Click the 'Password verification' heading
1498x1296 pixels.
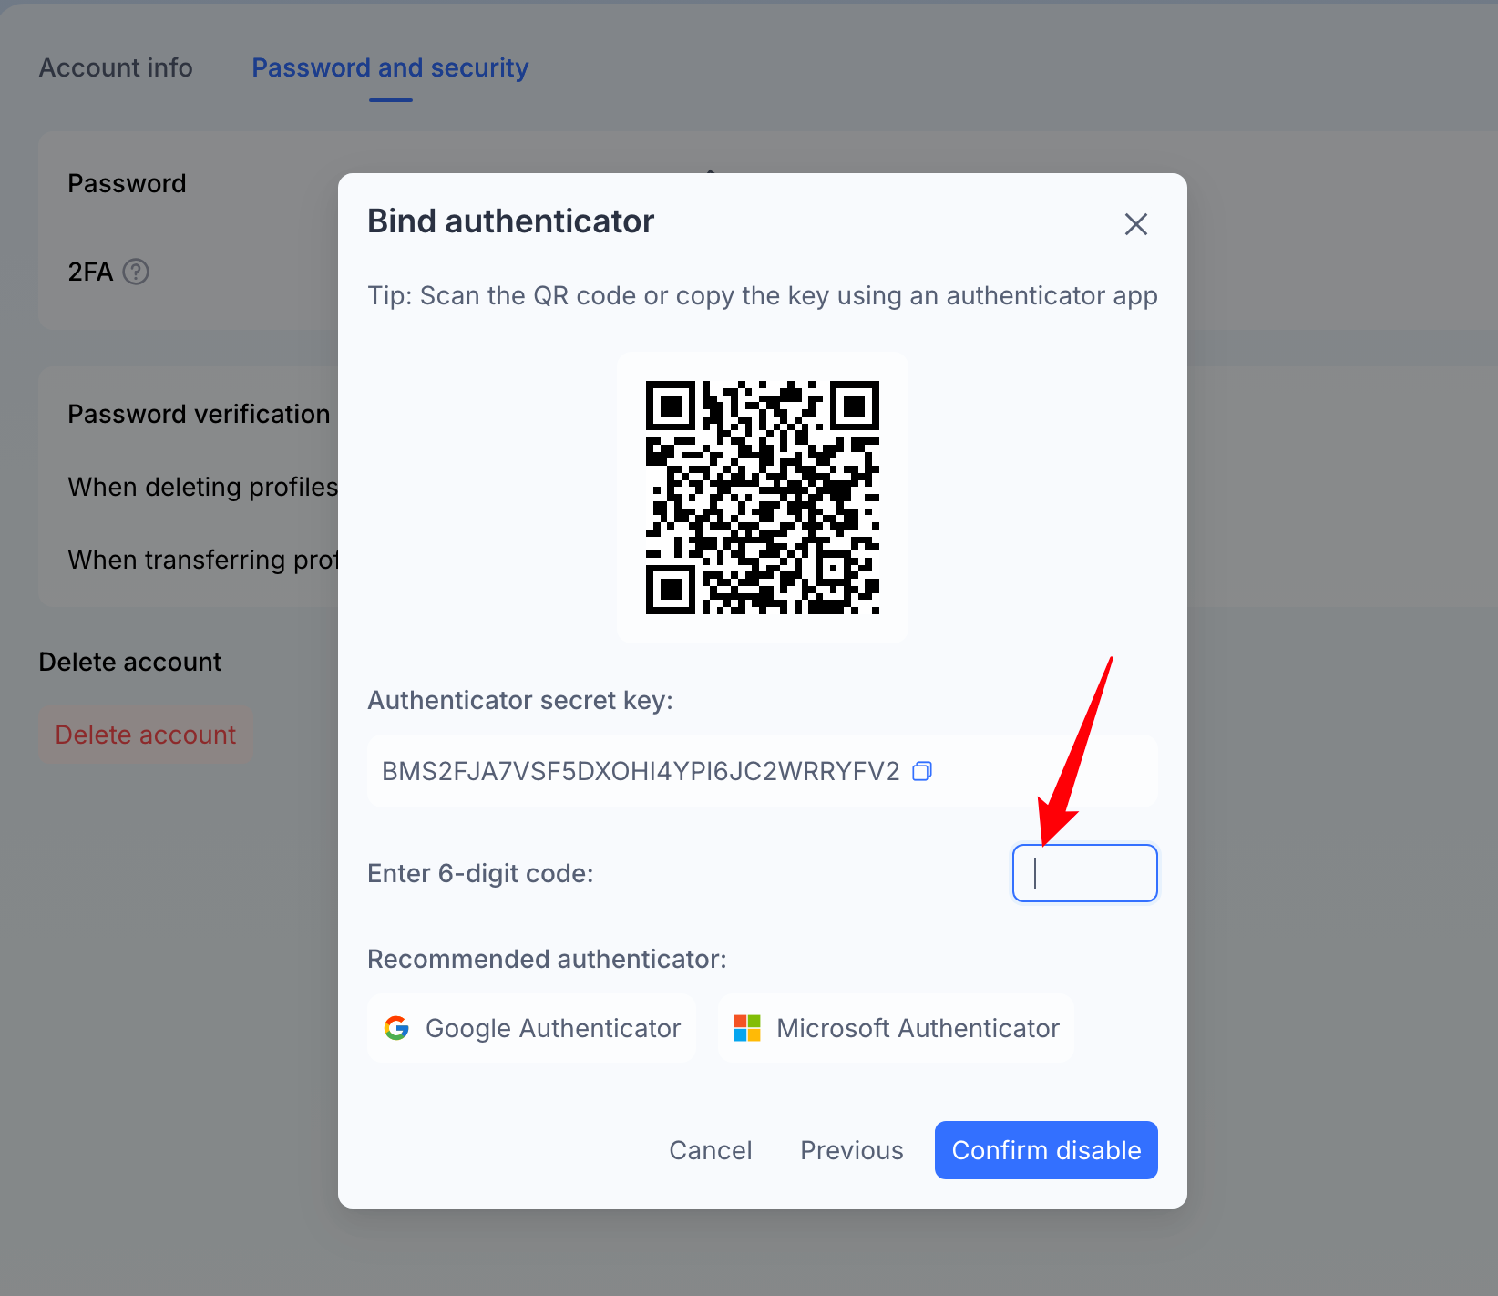pos(199,414)
